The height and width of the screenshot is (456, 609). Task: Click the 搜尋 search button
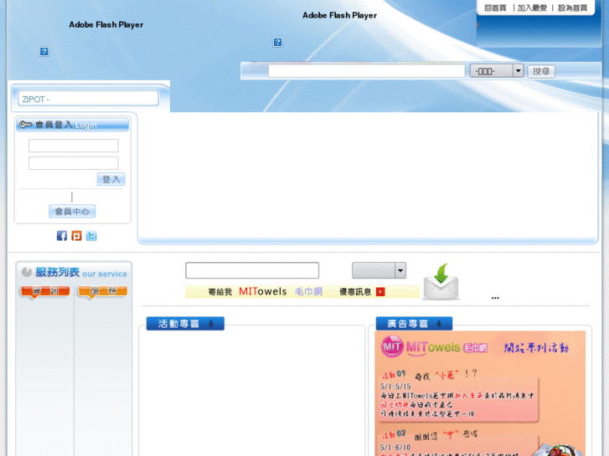coord(541,71)
